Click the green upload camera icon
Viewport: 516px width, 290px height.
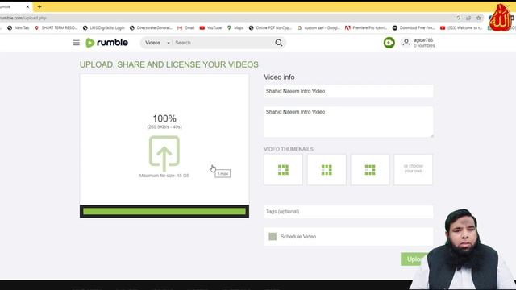click(389, 43)
